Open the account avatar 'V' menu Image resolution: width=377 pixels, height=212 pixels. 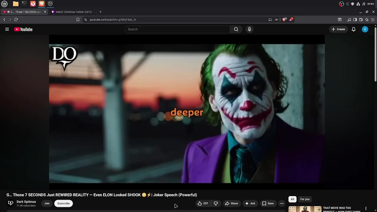[365, 29]
